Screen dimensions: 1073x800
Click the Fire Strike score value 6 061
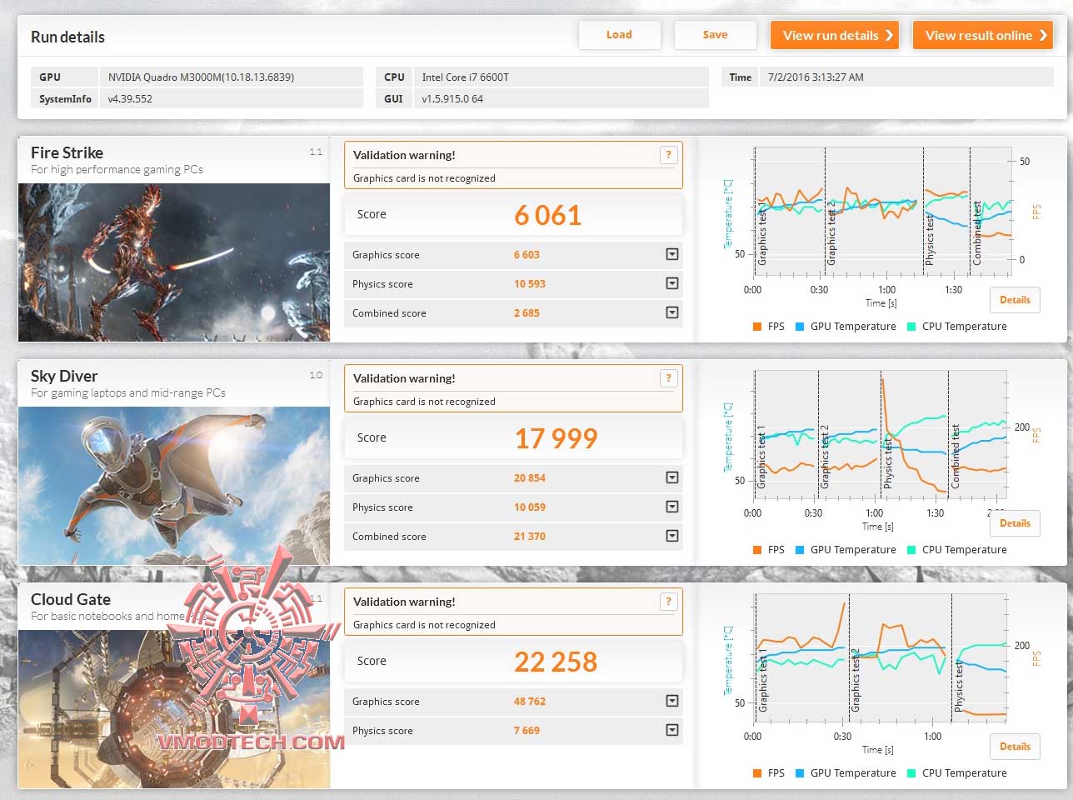click(x=547, y=215)
